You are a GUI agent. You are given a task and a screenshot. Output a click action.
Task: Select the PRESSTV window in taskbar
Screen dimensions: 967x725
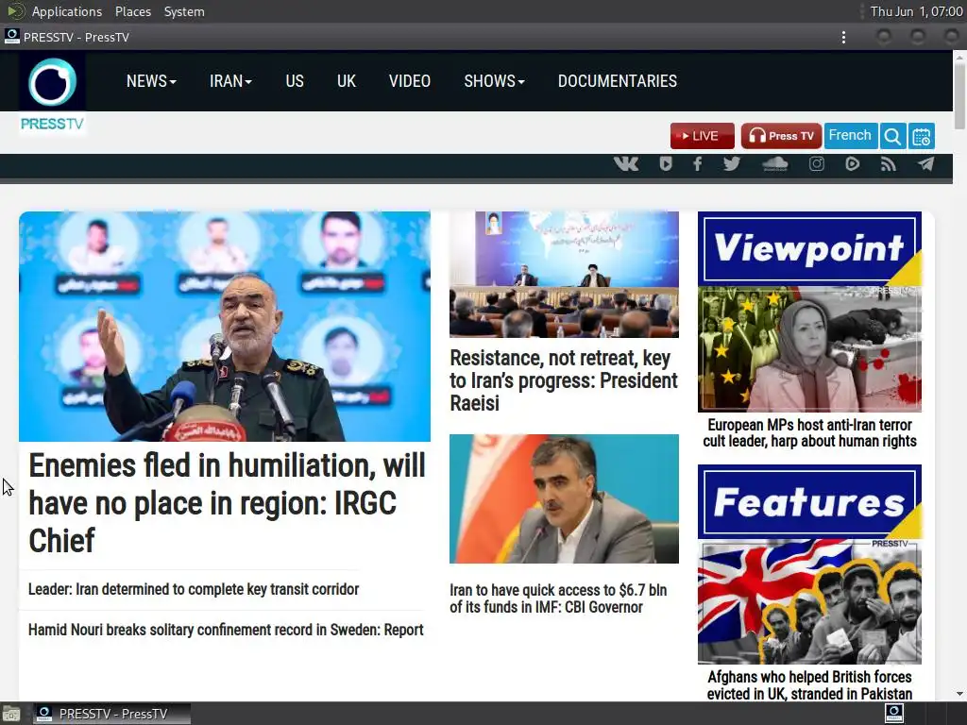pos(112,714)
